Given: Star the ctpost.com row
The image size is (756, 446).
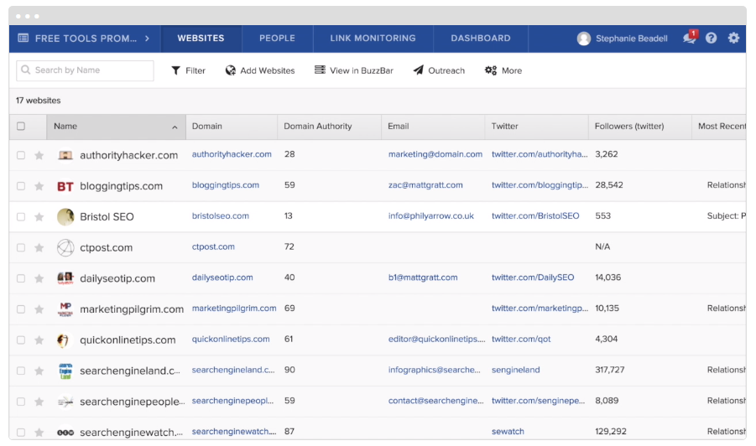Looking at the screenshot, I should pos(39,247).
